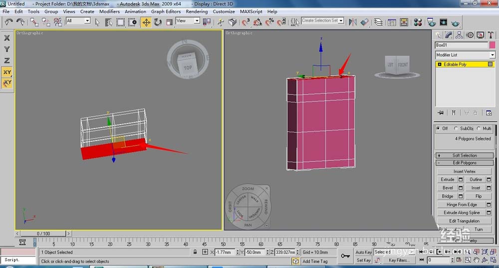Viewport: 499px width, 268px height.
Task: Toggle the Window/Crossing selection icon
Action: 132,22
